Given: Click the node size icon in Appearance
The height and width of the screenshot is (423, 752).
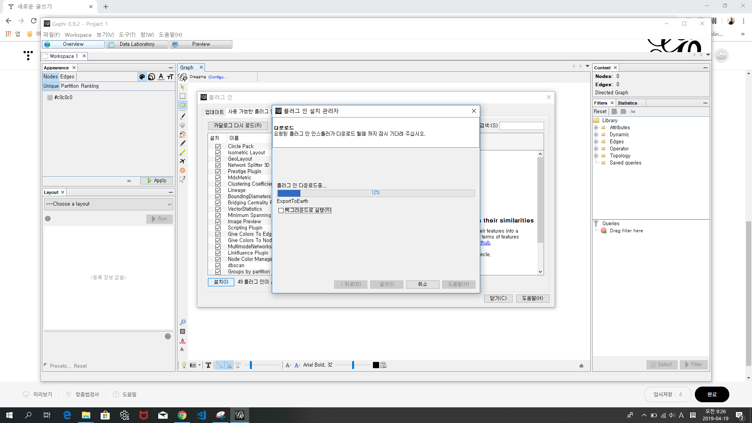Looking at the screenshot, I should pyautogui.click(x=152, y=77).
